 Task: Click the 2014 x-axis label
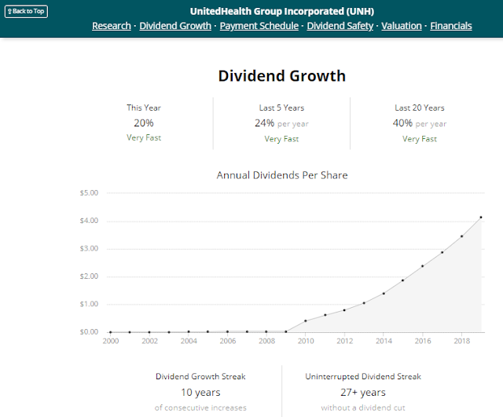tap(384, 341)
